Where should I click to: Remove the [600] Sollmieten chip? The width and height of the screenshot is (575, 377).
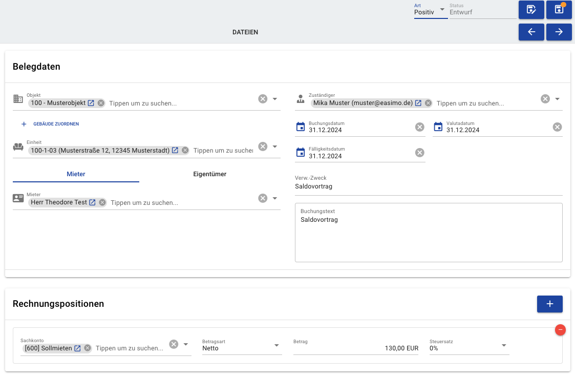click(x=87, y=348)
